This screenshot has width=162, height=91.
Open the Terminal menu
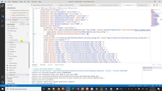pyautogui.click(x=34, y=2)
